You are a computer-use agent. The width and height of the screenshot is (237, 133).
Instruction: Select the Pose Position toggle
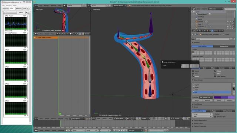[x=203, y=46]
